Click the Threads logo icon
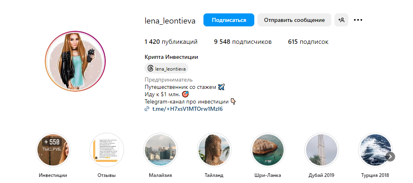This screenshot has height=183, width=413. click(151, 69)
